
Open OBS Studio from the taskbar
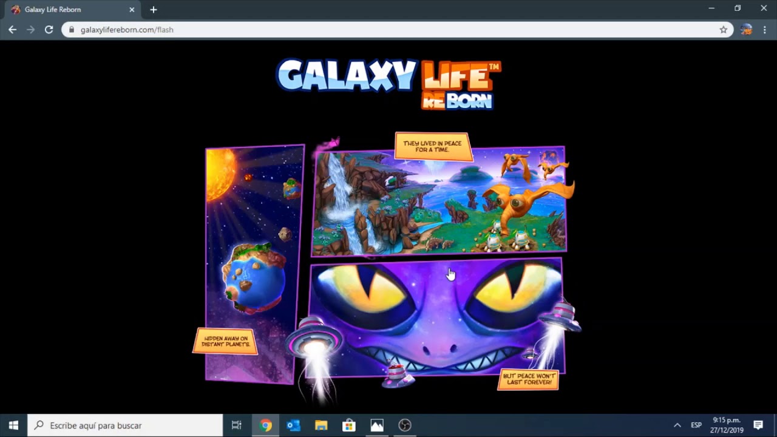click(x=405, y=425)
